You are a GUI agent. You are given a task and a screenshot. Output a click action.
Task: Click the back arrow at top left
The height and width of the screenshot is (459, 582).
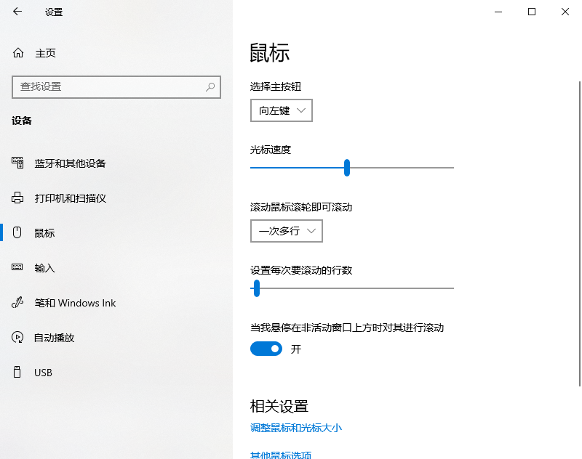click(16, 12)
